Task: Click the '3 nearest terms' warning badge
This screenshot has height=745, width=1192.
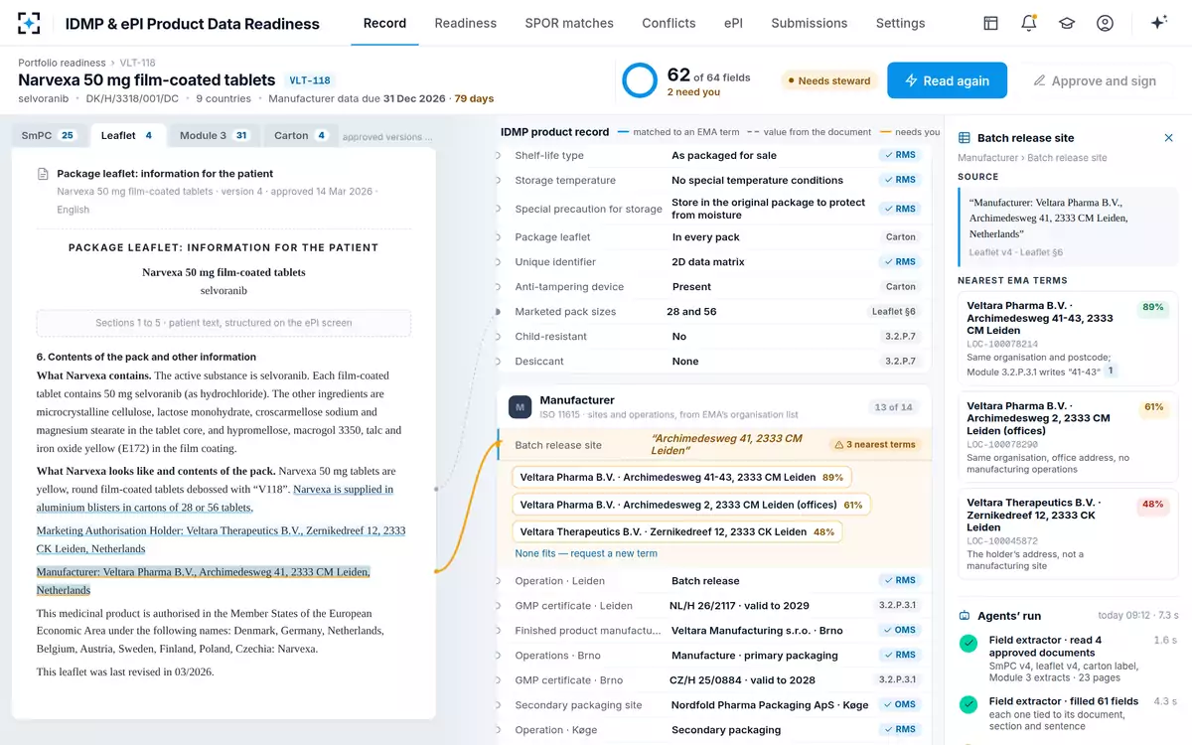Action: click(875, 444)
